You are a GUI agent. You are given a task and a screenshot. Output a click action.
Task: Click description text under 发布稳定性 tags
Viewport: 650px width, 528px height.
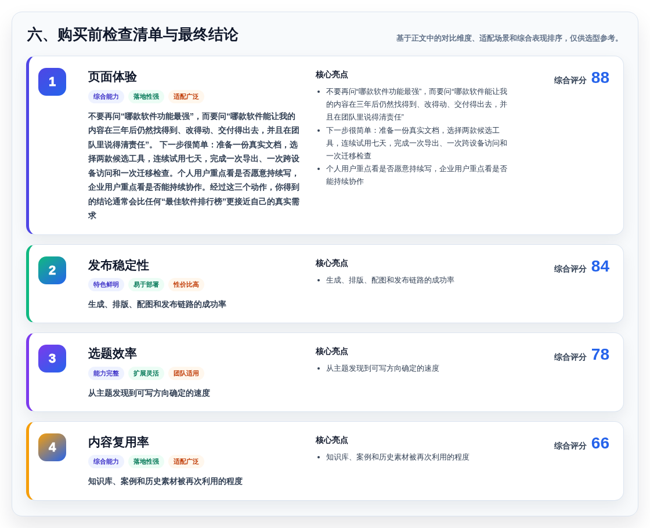pos(157,305)
